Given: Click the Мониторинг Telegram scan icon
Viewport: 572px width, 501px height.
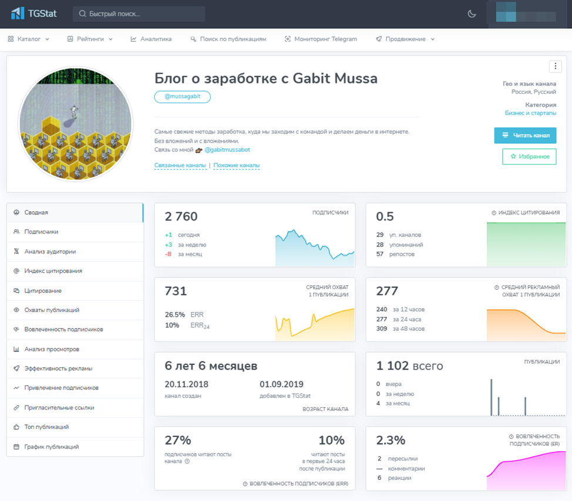Looking at the screenshot, I should tap(288, 39).
